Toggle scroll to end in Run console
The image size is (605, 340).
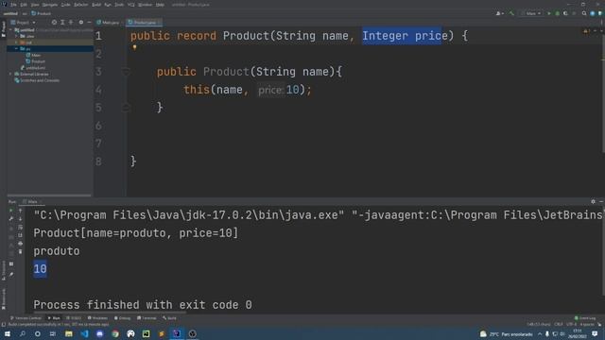pos(20,235)
